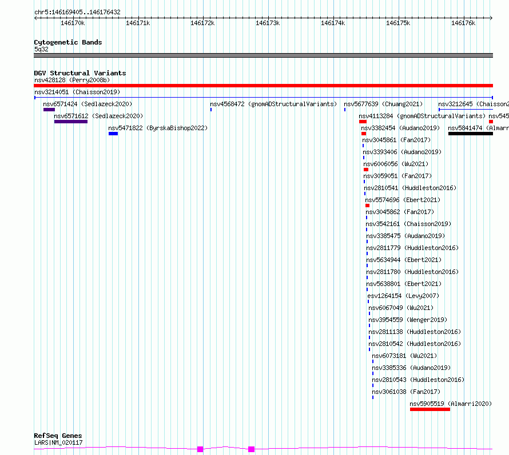Select the red nsv5905519 variant bar

pos(430,409)
